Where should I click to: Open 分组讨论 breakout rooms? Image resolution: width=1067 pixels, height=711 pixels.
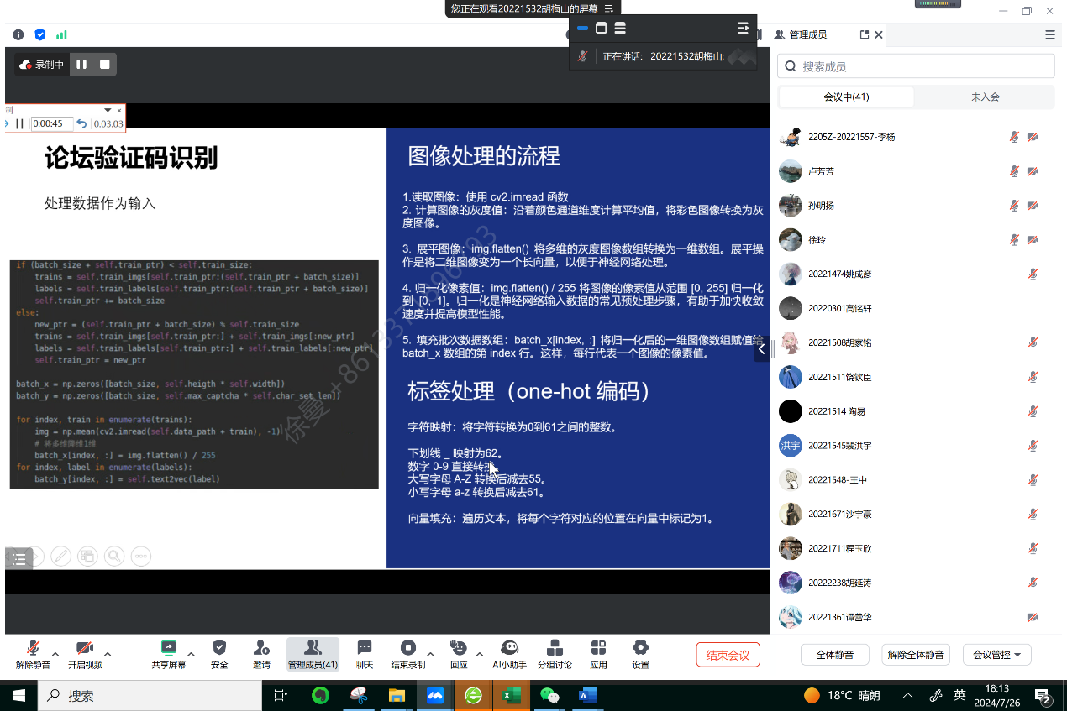tap(555, 654)
